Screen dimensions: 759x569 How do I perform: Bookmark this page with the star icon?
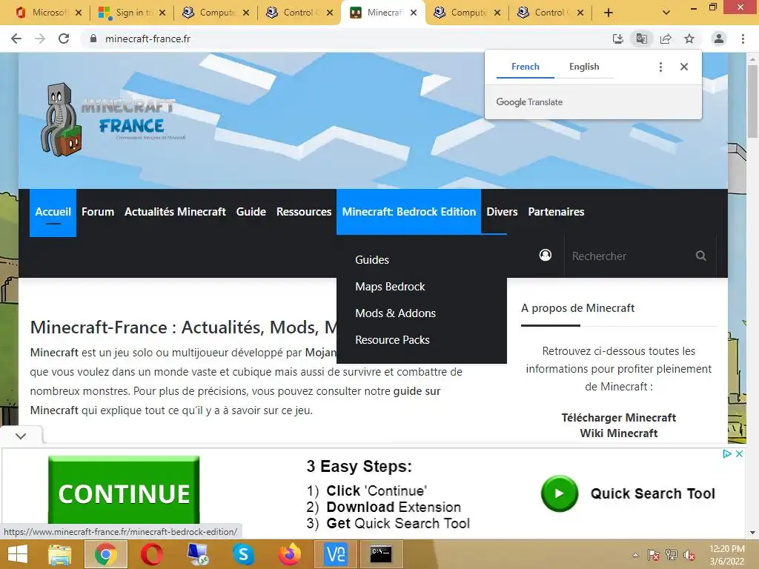pyautogui.click(x=689, y=39)
